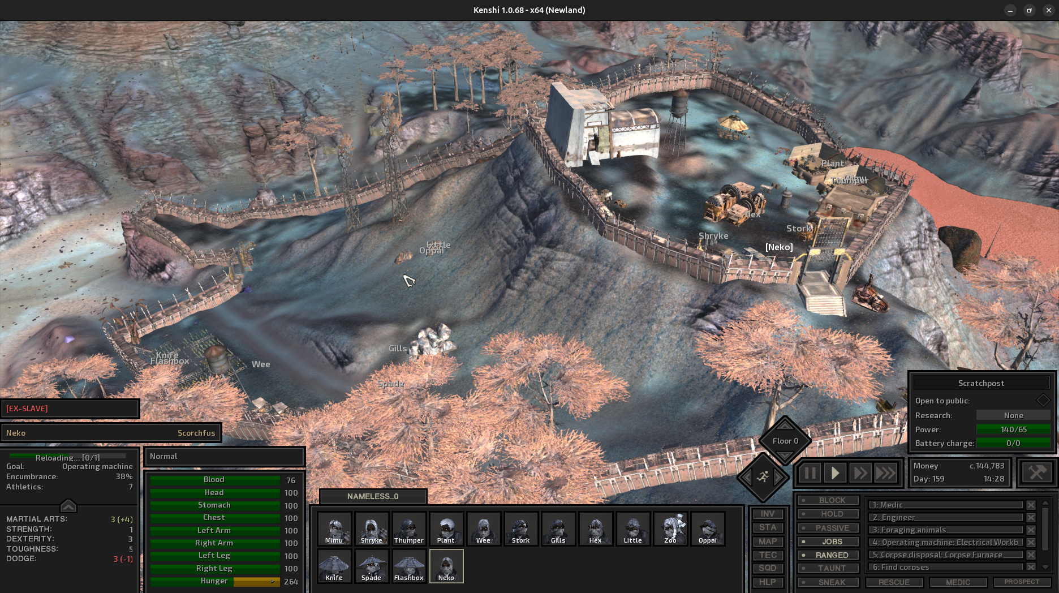Screen dimensions: 1059x593
Task: Go down a floor below Floor 0
Action: [x=785, y=456]
